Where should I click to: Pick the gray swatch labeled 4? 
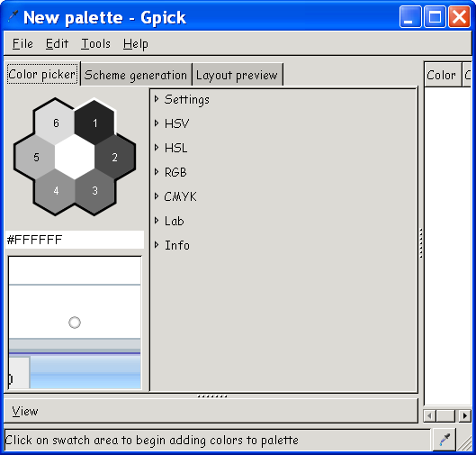coord(56,191)
